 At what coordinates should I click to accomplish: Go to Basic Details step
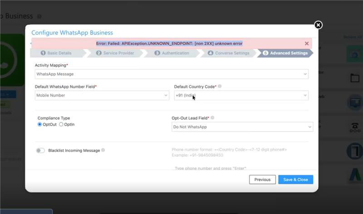56,53
